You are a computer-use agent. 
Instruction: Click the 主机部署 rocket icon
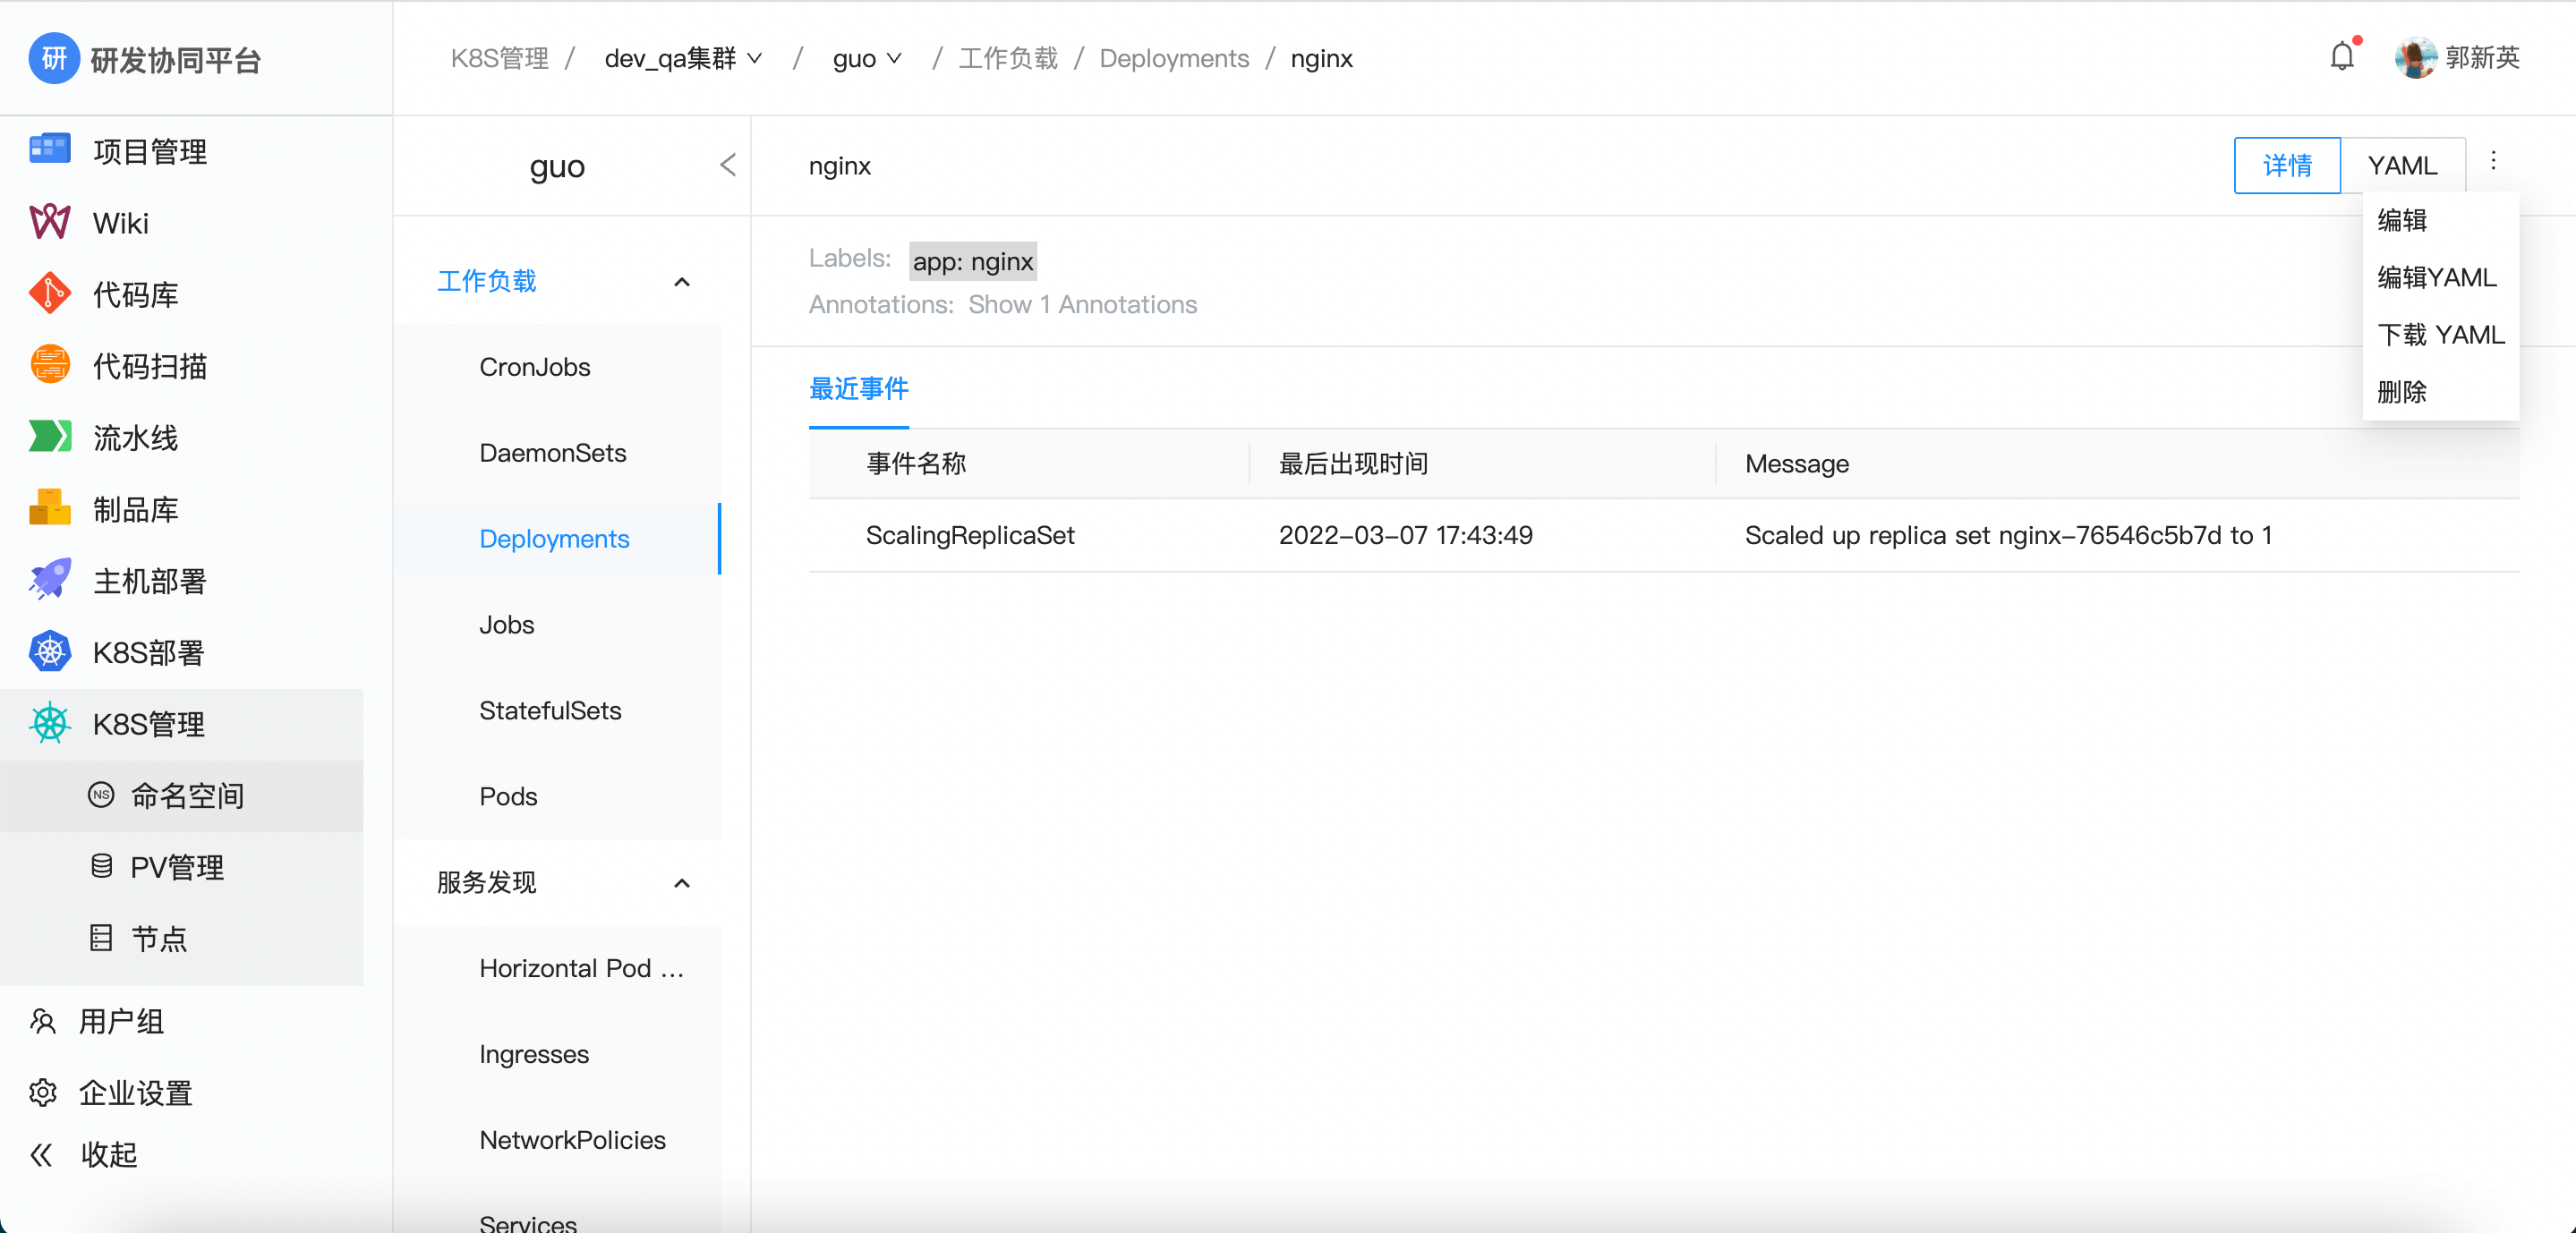tap(49, 580)
